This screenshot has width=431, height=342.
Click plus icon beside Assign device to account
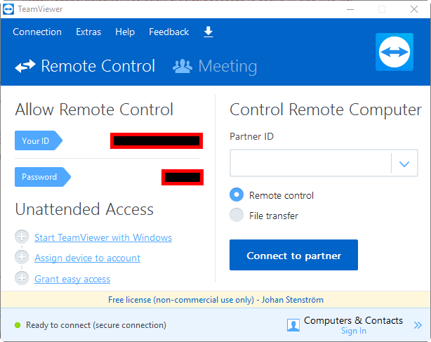click(x=22, y=257)
